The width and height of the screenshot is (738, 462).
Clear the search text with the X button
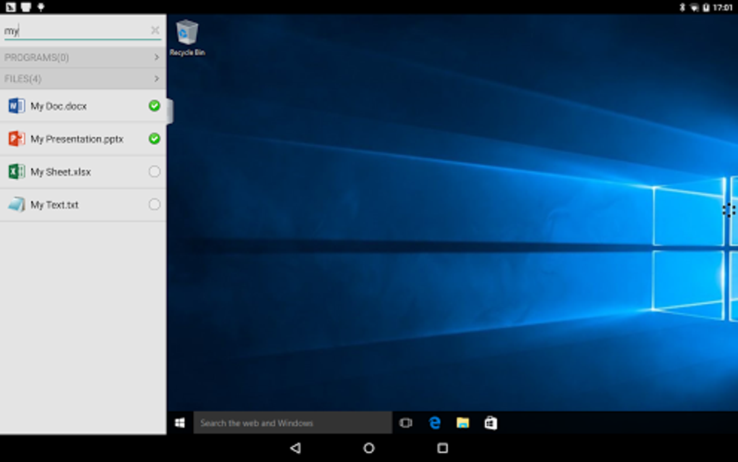[154, 30]
